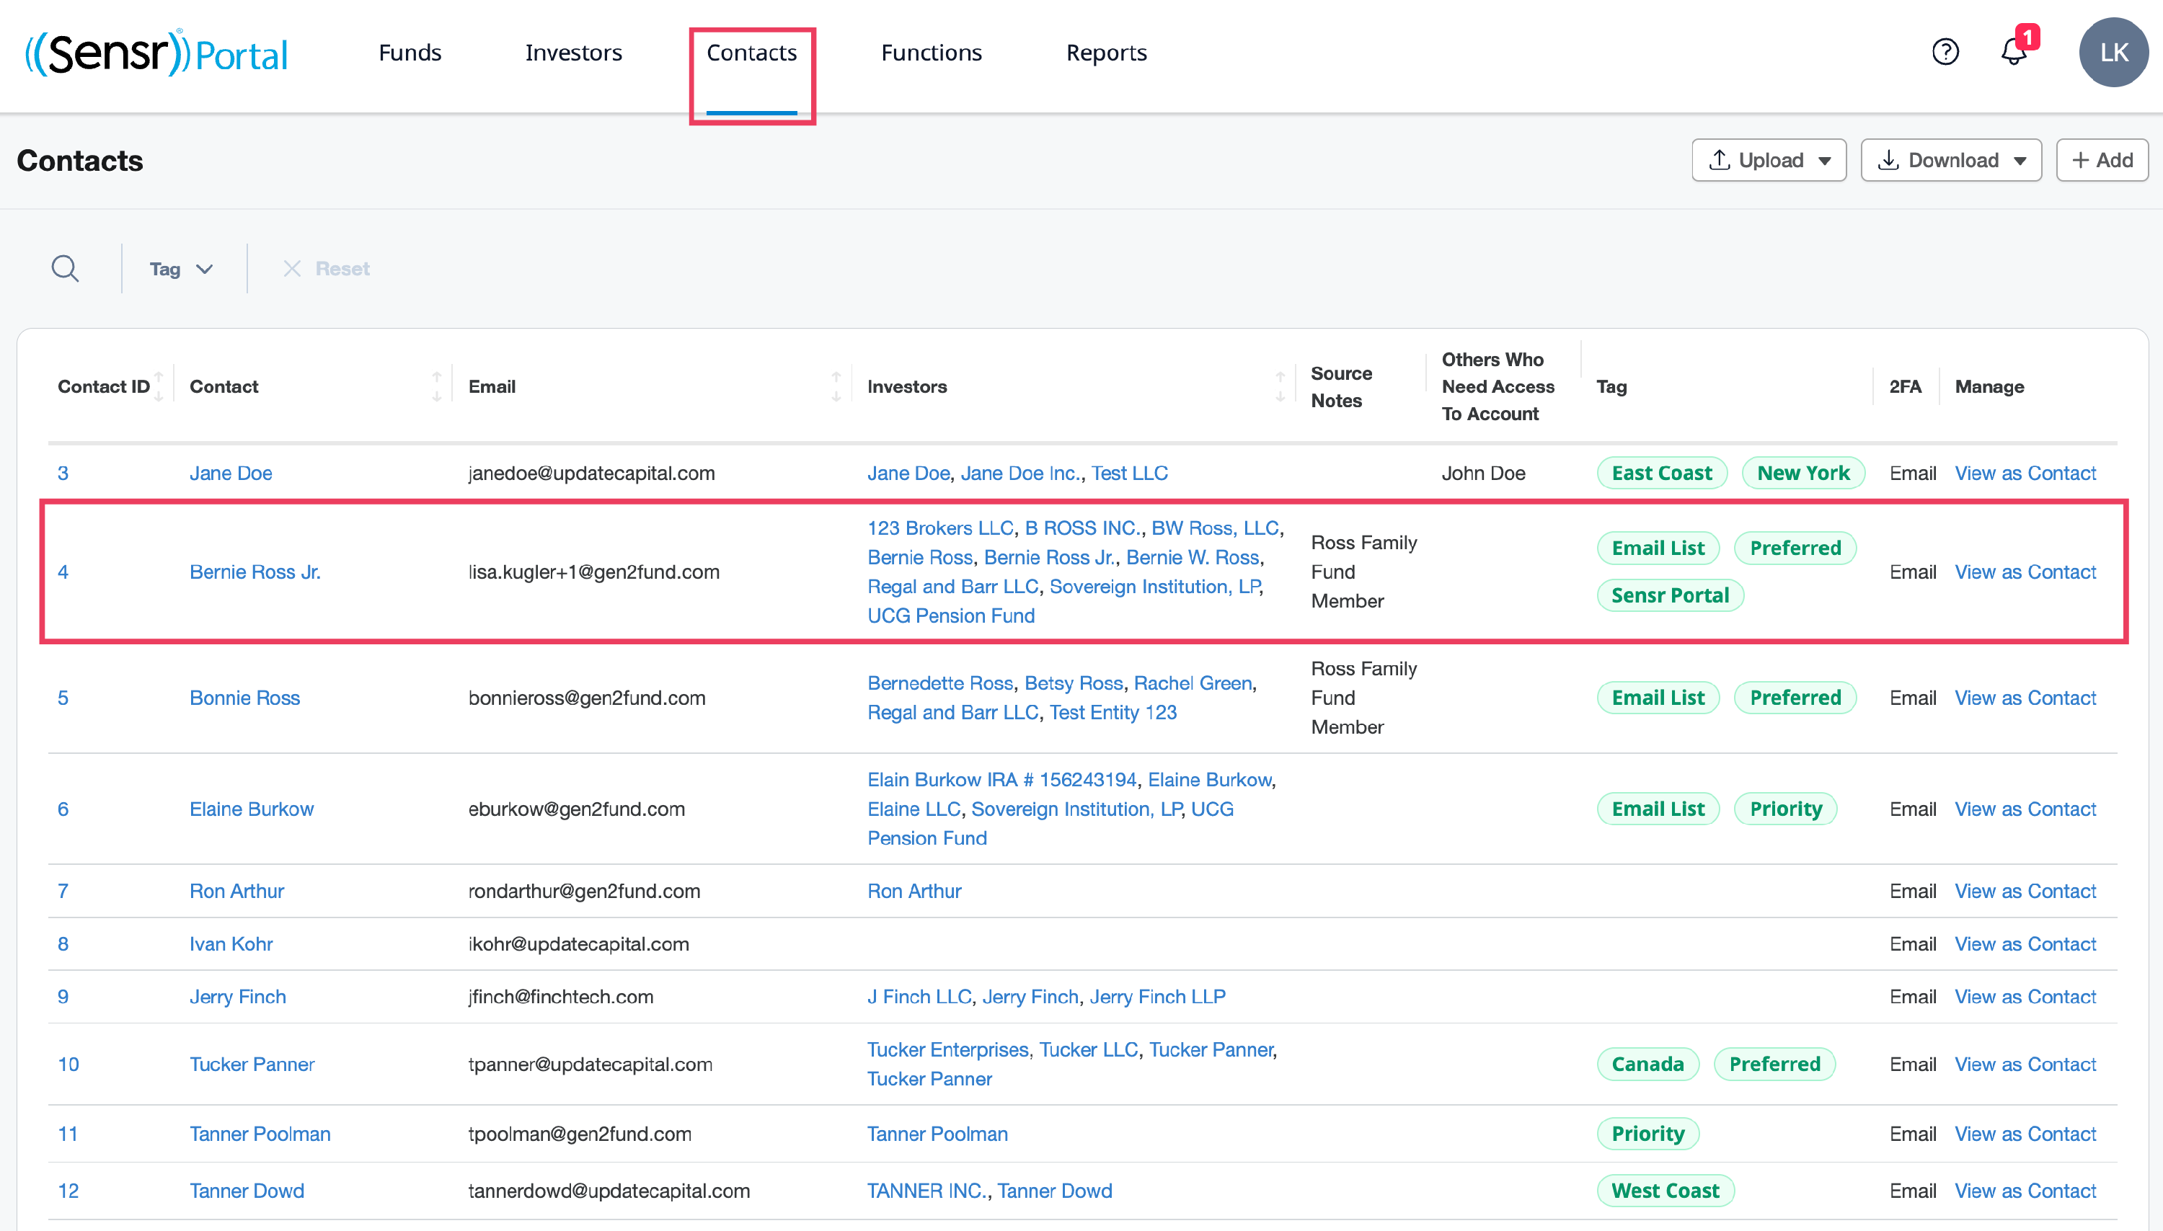2163x1231 pixels.
Task: Click contact ID 12 link
Action: (x=68, y=1191)
